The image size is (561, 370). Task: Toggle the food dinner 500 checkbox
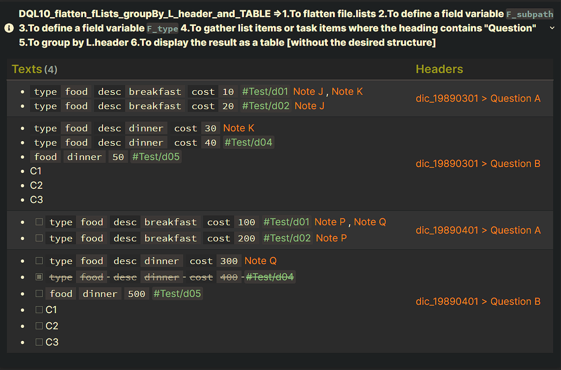pos(39,294)
